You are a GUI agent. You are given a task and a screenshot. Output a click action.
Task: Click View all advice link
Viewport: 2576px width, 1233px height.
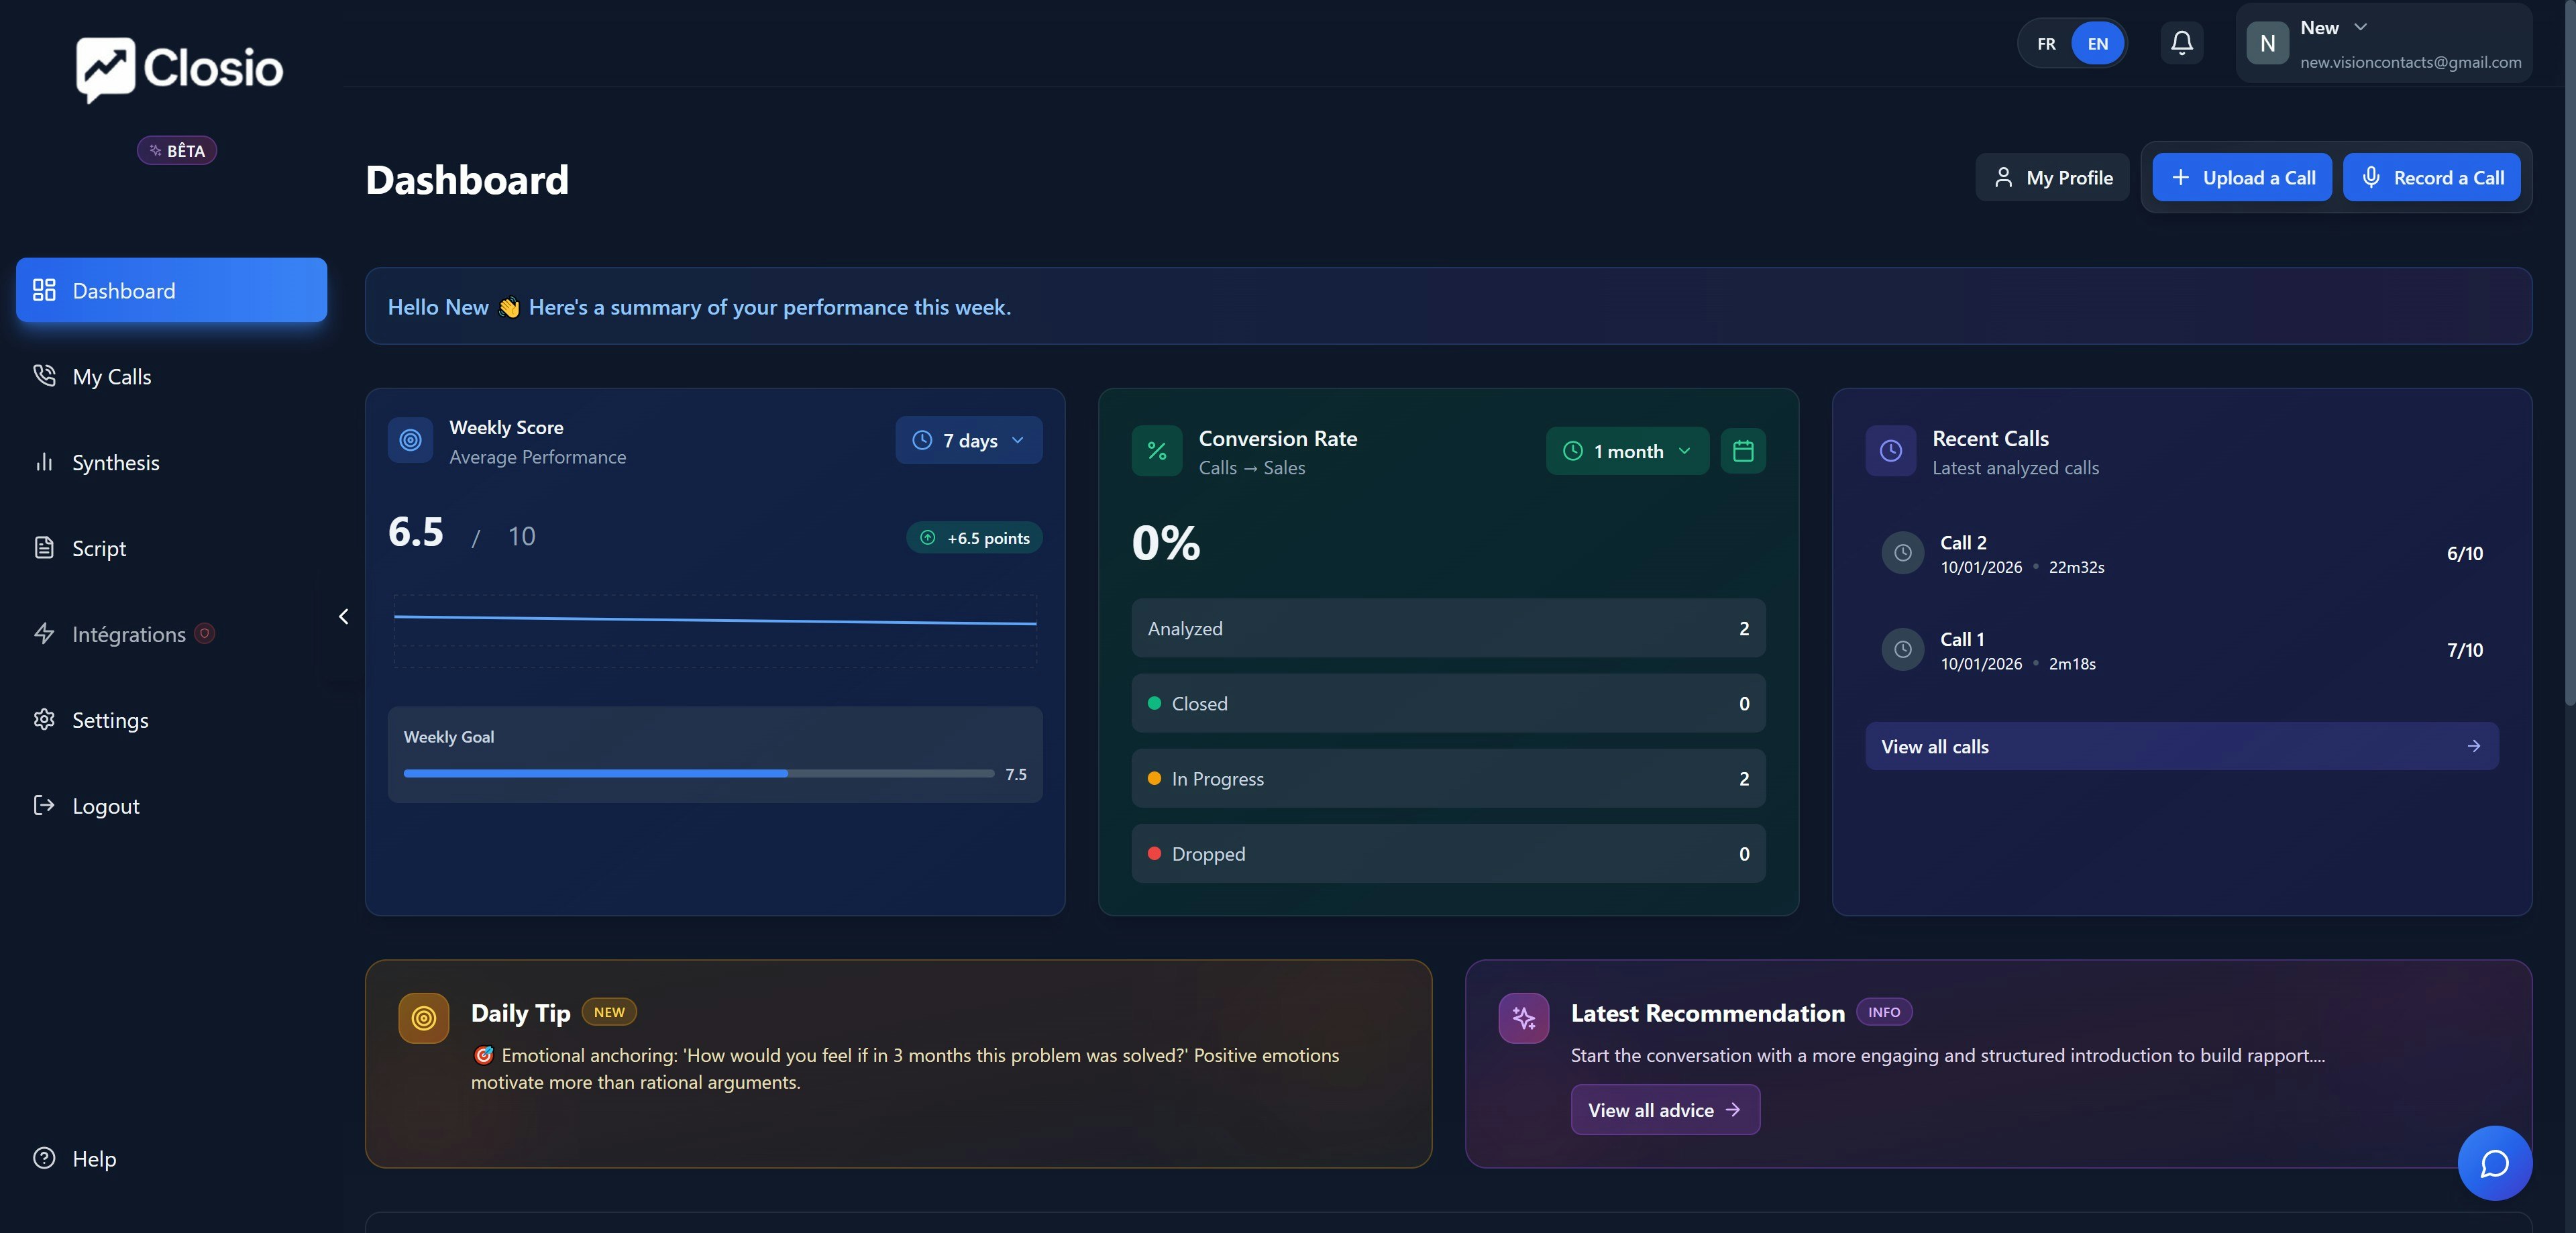pyautogui.click(x=1664, y=1110)
